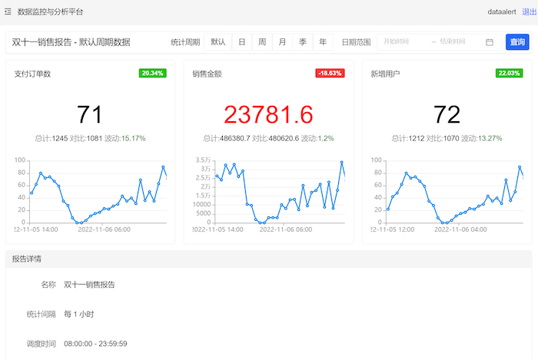Switch period to 年
This screenshot has width=538, height=359.
click(323, 42)
